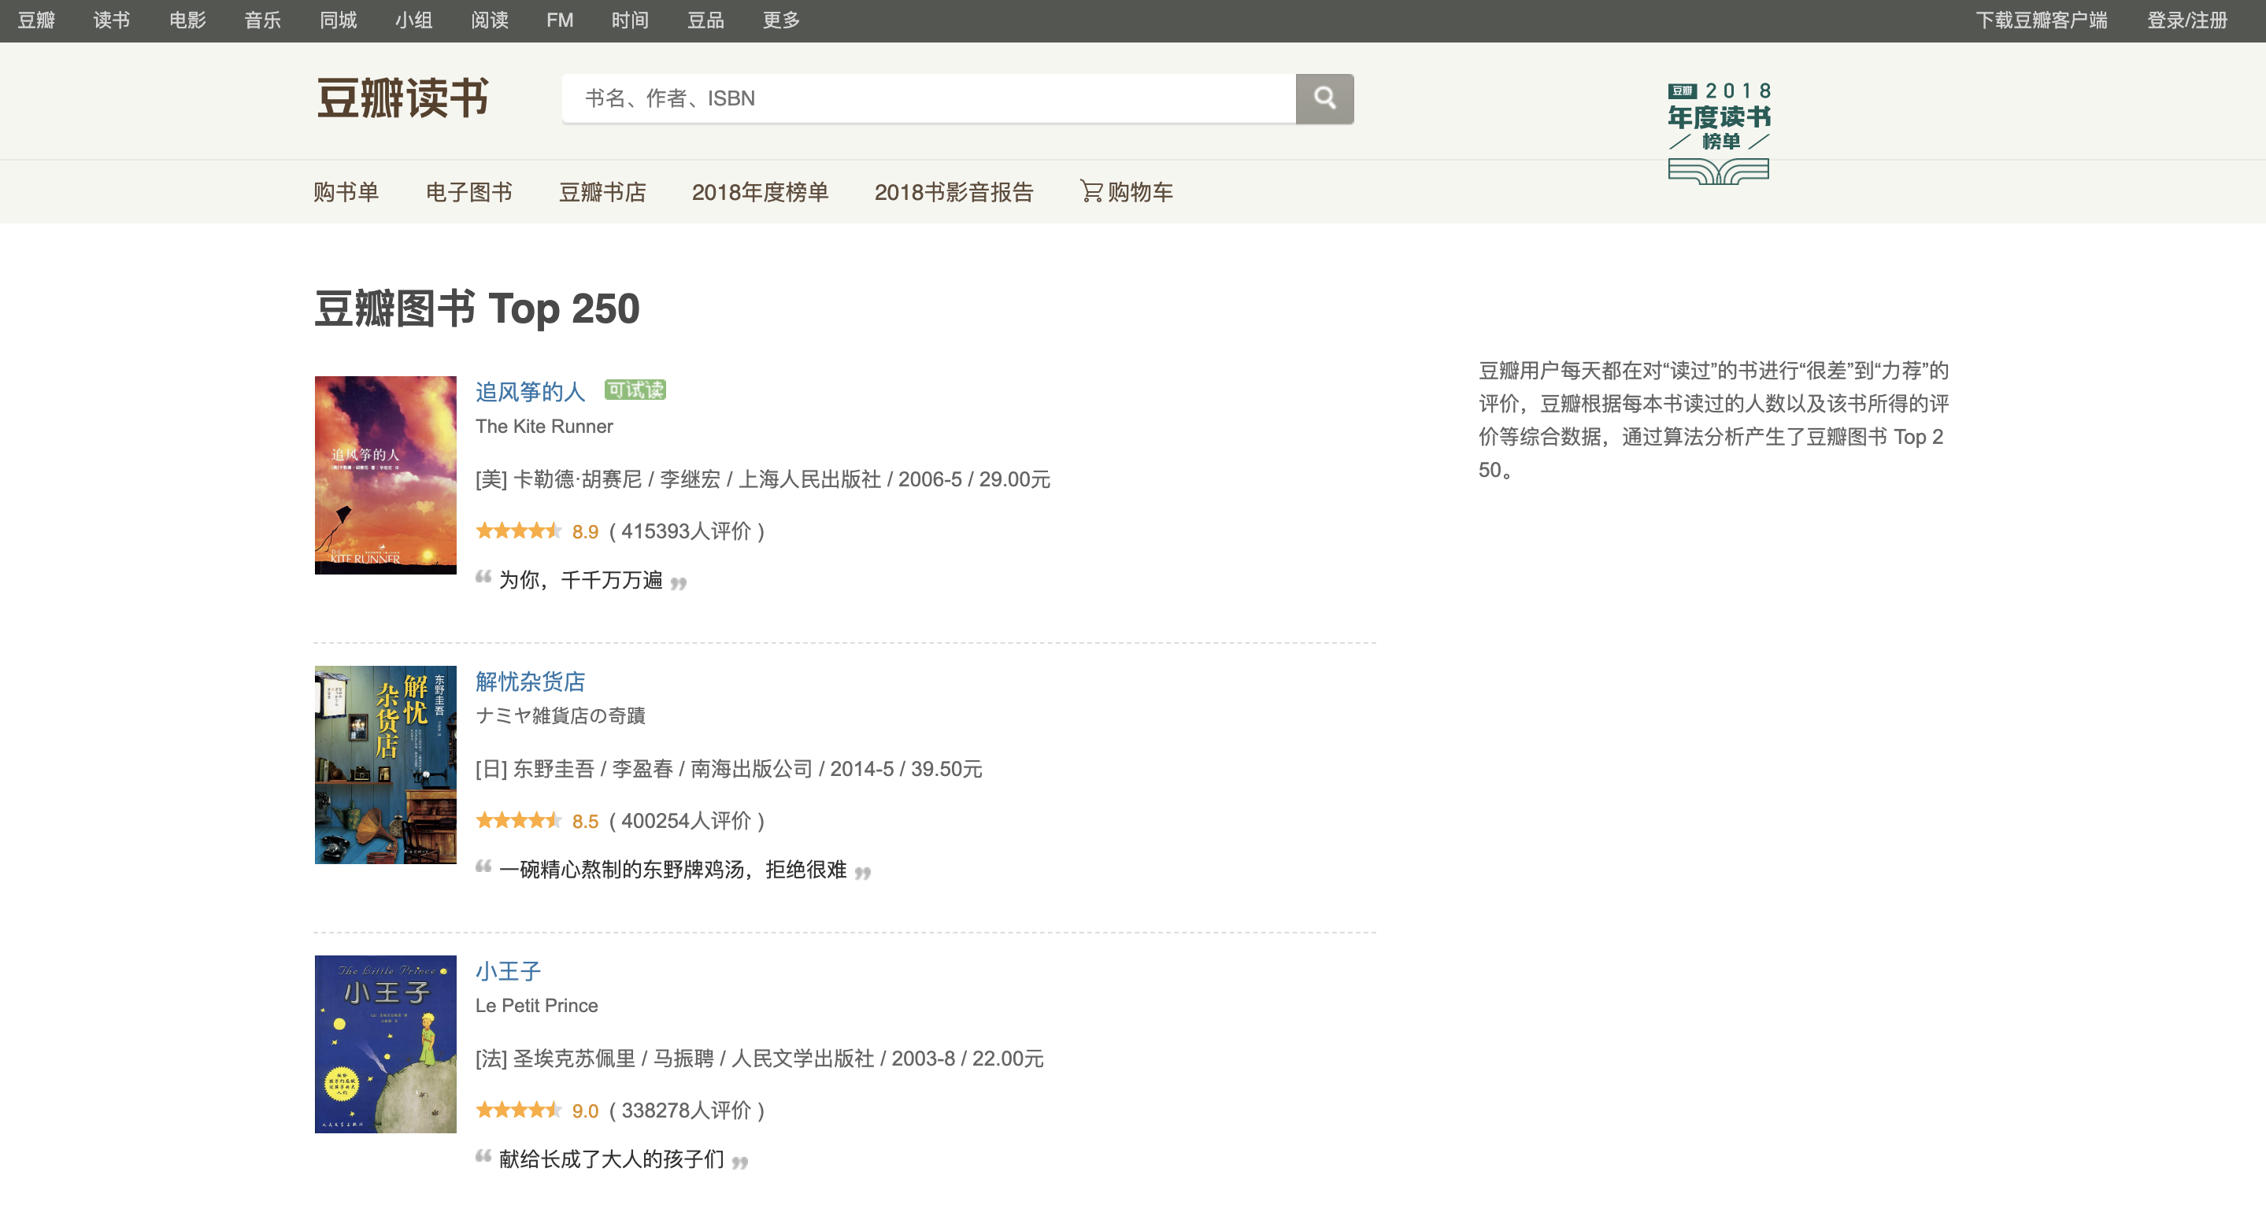The image size is (2266, 1212).
Task: Go to 电影 in top bar
Action: pos(187,20)
